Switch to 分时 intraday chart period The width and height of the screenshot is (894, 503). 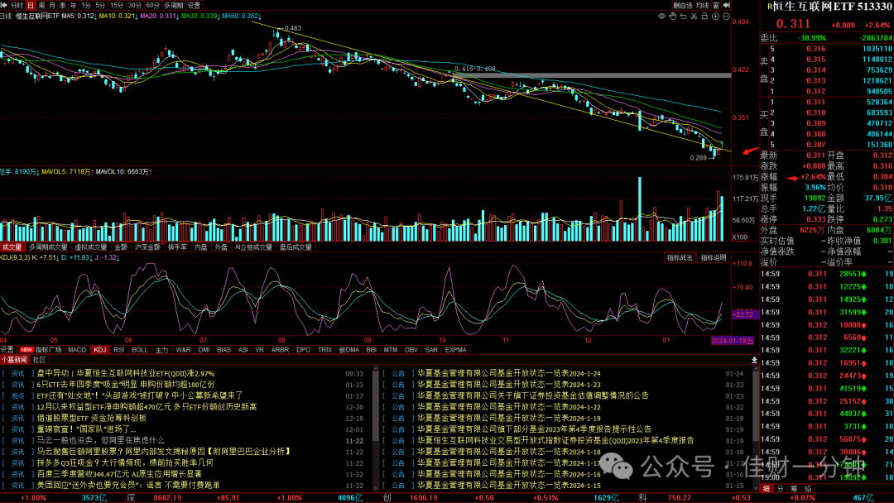(x=17, y=5)
